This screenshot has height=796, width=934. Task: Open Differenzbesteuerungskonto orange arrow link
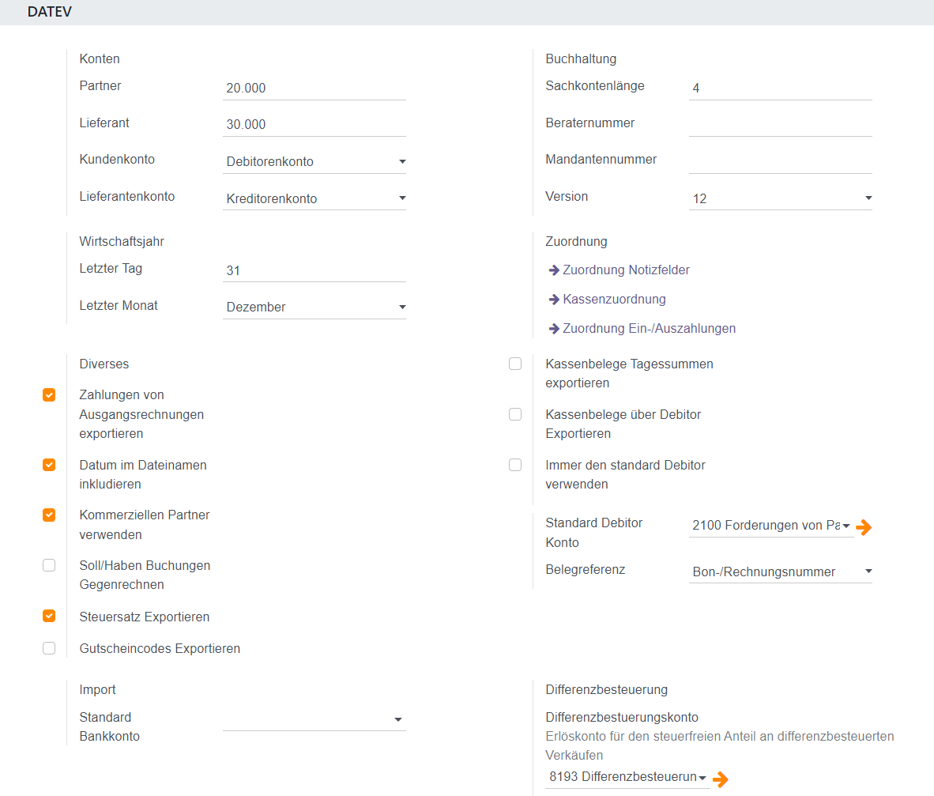click(720, 779)
